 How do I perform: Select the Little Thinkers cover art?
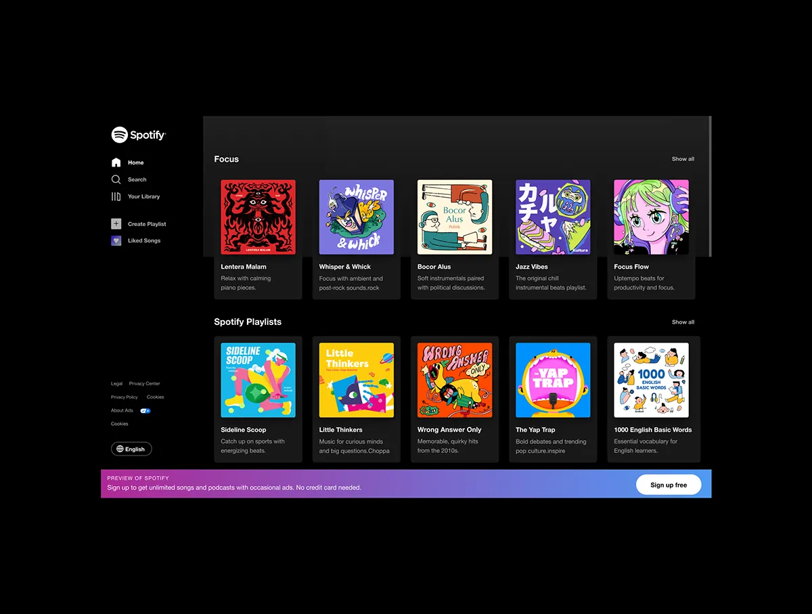pos(357,380)
